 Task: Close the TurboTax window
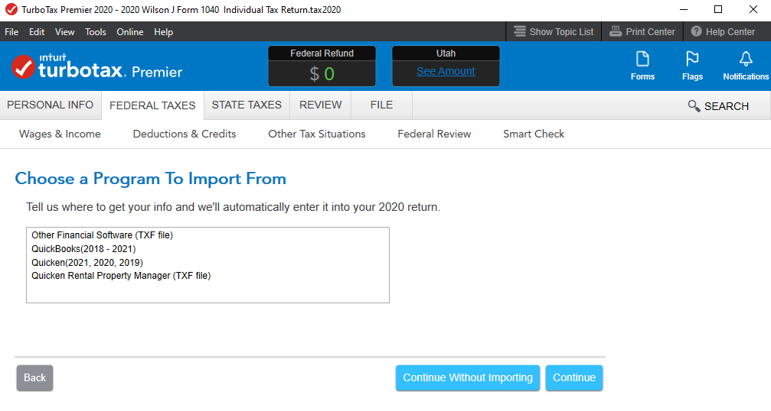753,9
